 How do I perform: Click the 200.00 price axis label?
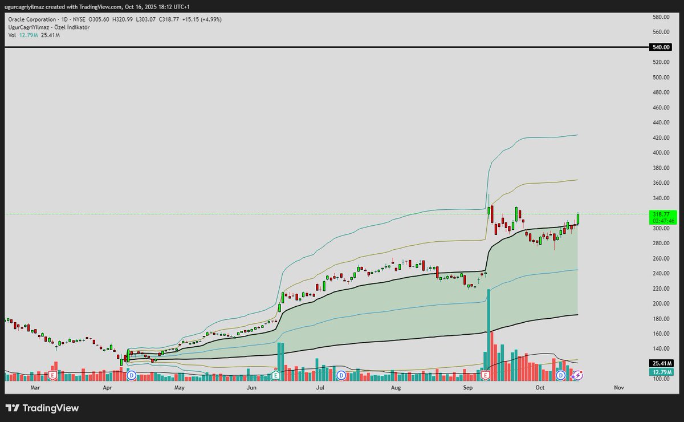click(x=661, y=303)
